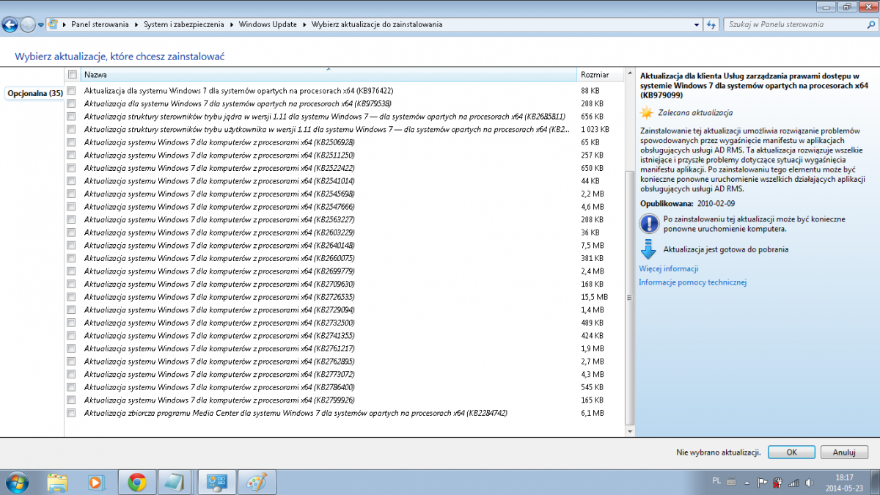Screen dimensions: 880x495
Task: Refresh the page with address bar refresh icon
Action: point(711,24)
